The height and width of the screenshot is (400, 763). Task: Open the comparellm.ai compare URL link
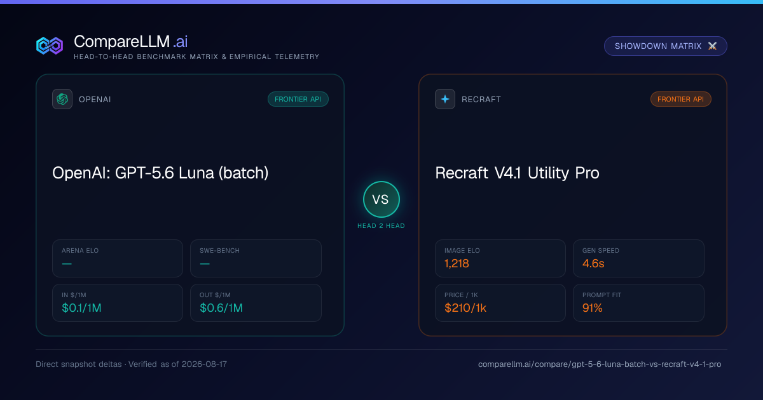(600, 364)
